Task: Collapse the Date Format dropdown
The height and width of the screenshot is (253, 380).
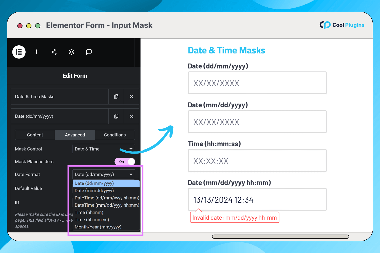Action: 104,174
